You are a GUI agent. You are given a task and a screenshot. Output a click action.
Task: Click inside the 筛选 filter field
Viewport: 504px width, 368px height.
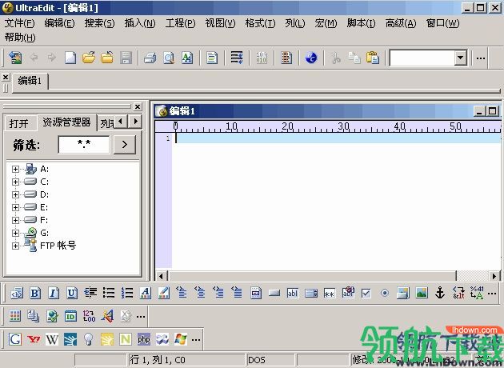coord(83,145)
